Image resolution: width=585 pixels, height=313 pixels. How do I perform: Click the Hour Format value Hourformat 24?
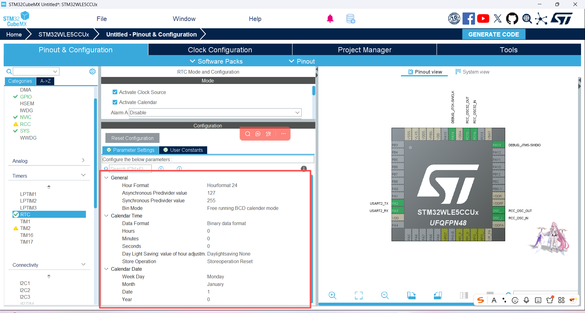[x=222, y=185]
